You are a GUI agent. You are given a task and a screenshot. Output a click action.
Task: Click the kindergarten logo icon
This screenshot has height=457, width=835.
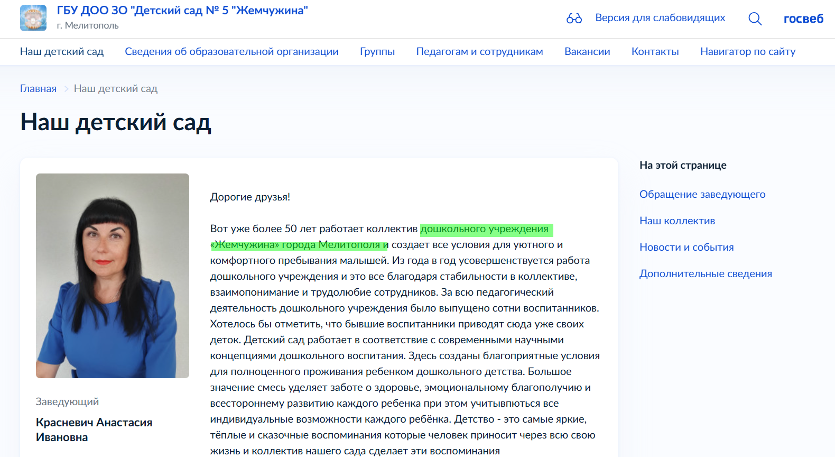[33, 18]
